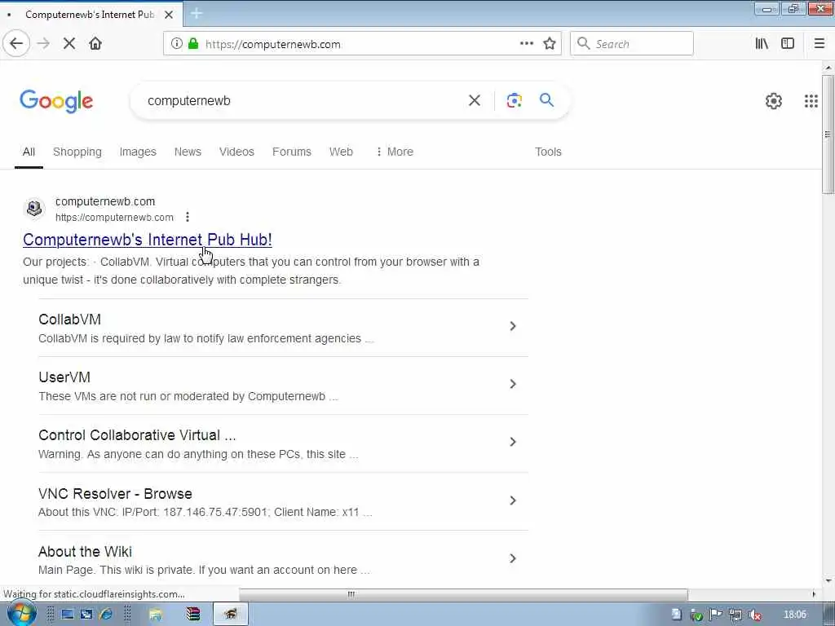Focus the Firefox Search box
The image size is (835, 626).
pos(632,44)
